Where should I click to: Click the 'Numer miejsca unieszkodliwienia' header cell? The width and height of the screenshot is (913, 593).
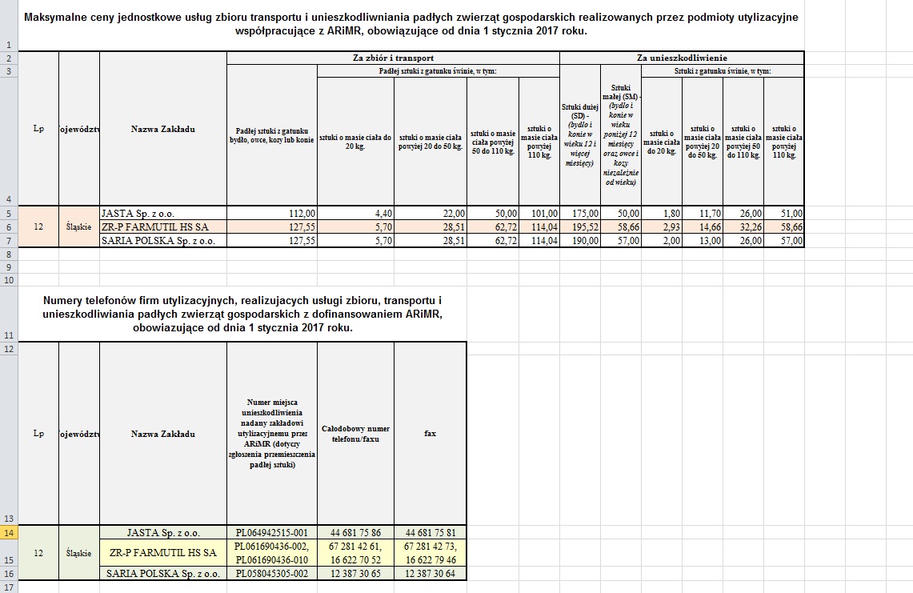coord(272,434)
